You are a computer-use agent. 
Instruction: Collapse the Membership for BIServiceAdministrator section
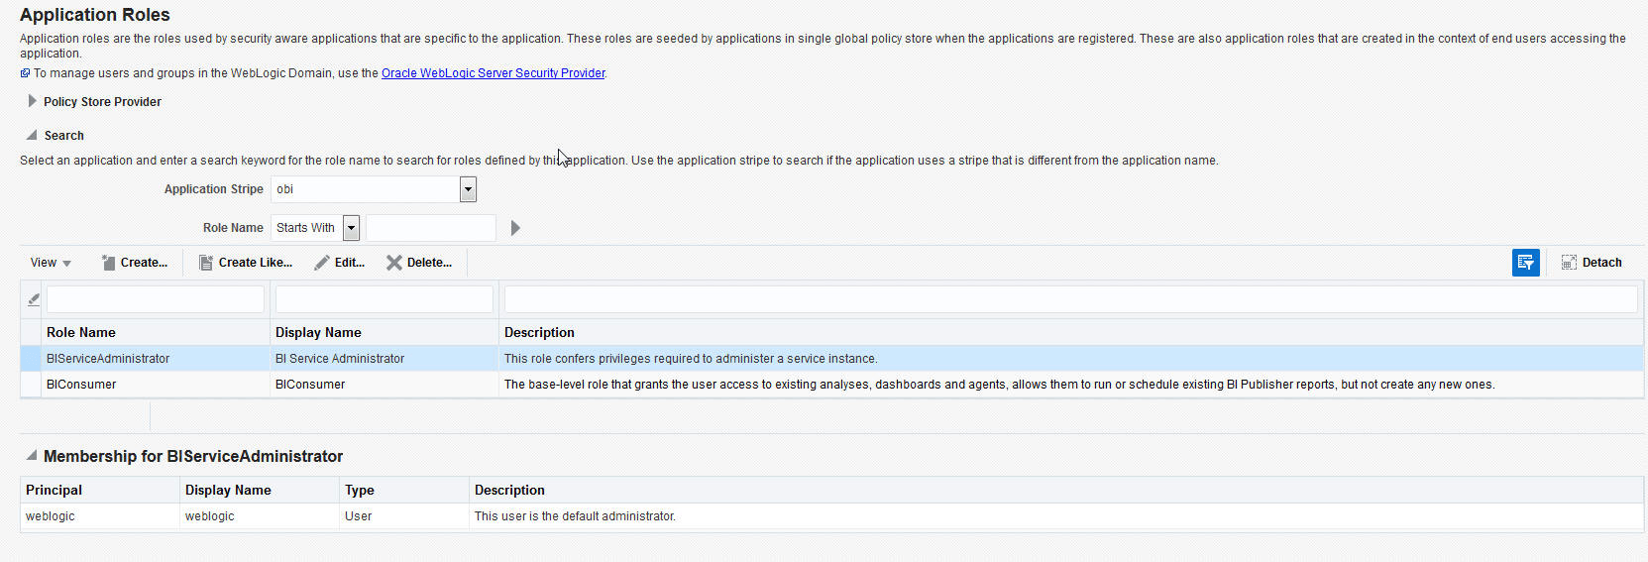click(x=32, y=456)
